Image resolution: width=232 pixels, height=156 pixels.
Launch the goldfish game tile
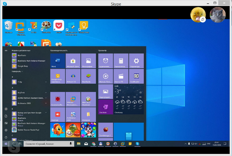tap(58, 130)
